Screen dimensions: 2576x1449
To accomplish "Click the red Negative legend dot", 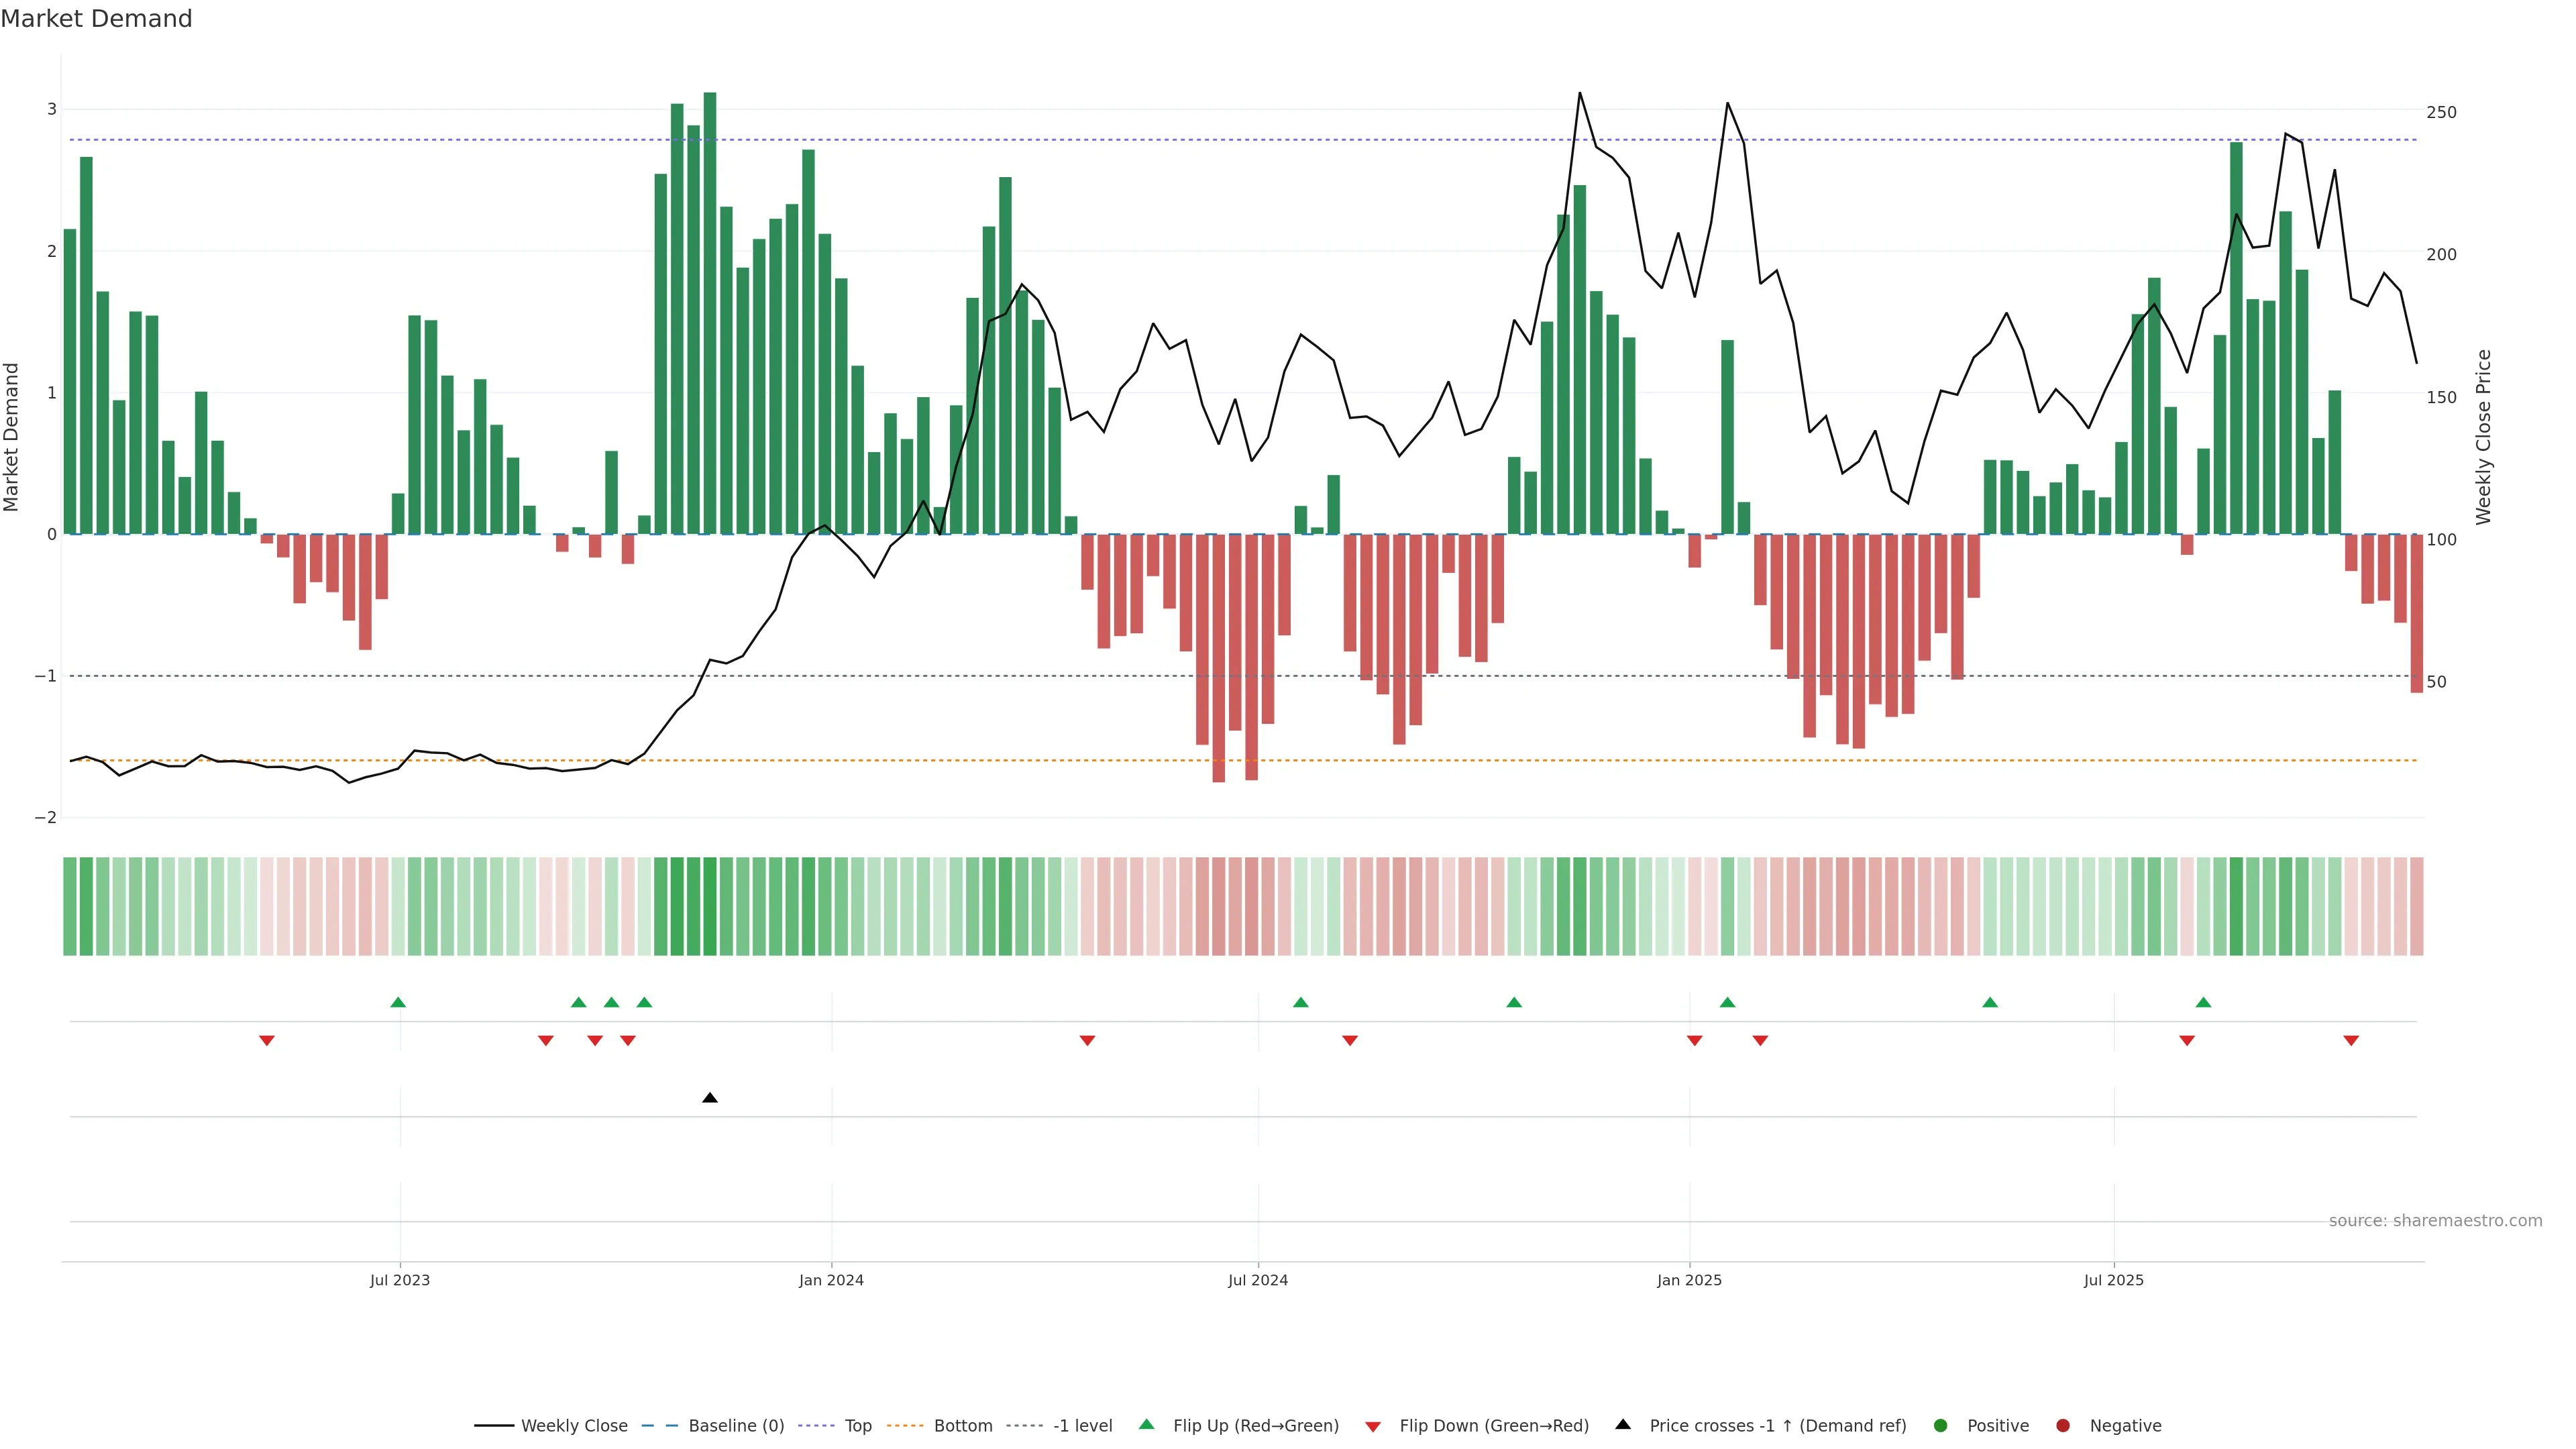I will click(x=2063, y=1426).
